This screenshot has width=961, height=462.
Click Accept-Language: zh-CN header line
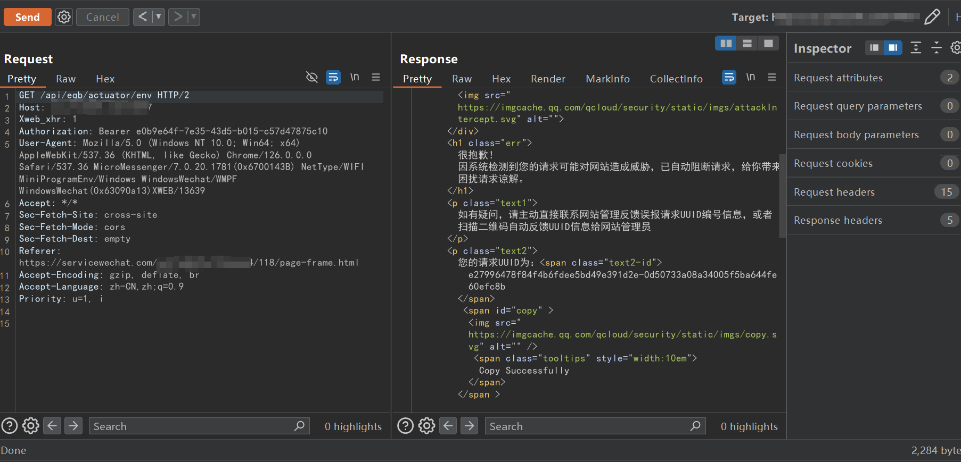click(x=102, y=287)
